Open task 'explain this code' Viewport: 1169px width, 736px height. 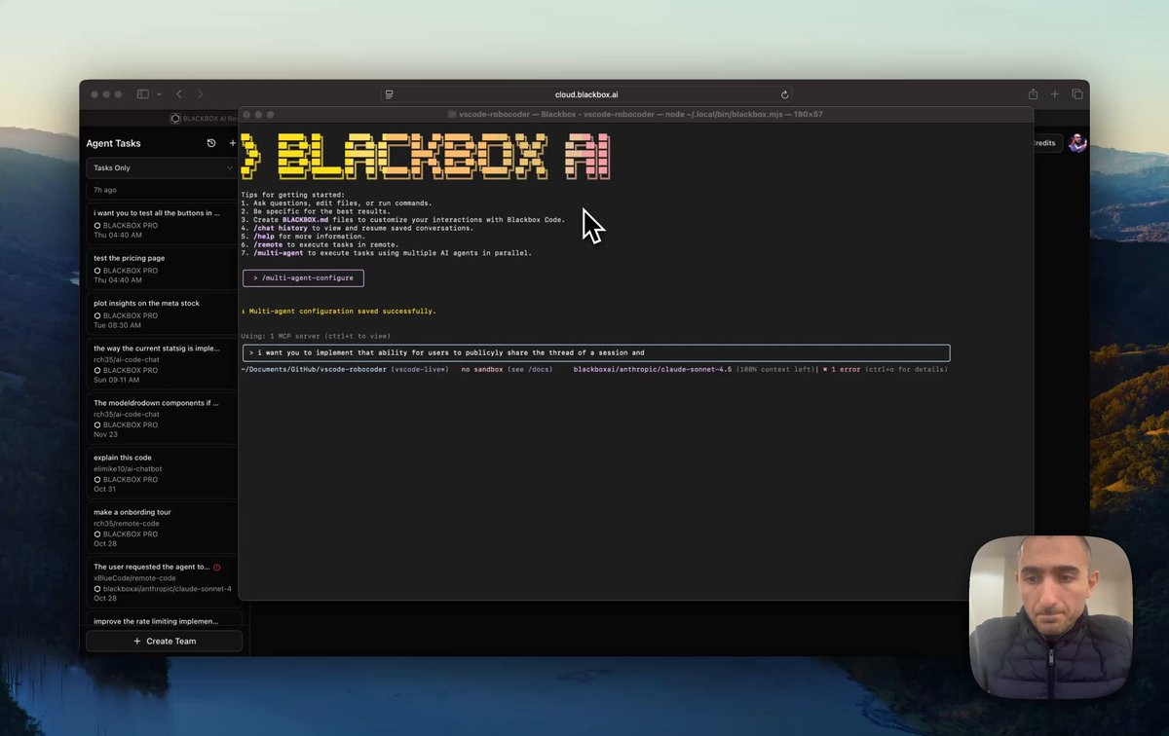(162, 472)
